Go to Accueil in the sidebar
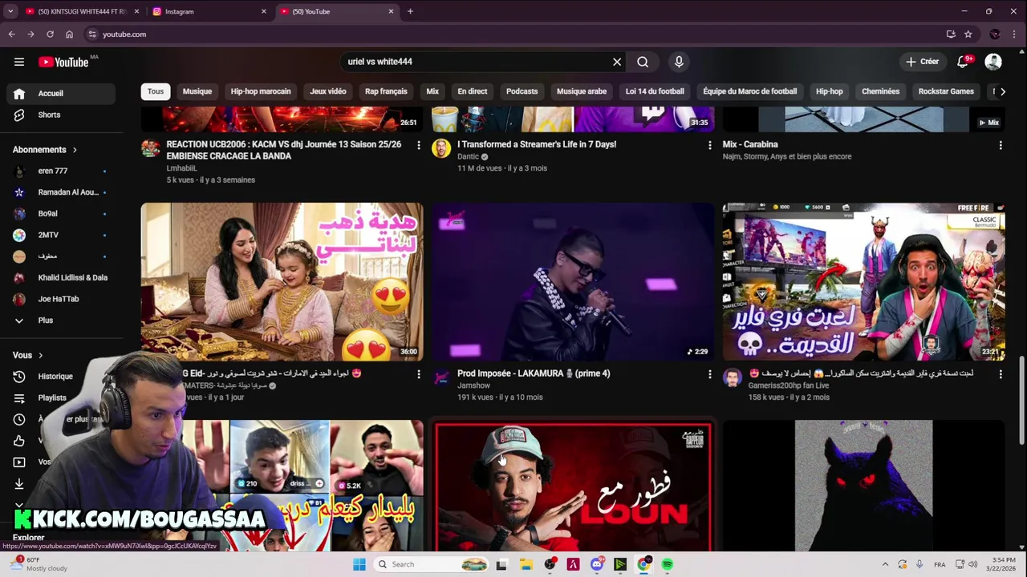This screenshot has width=1027, height=577. [x=61, y=93]
